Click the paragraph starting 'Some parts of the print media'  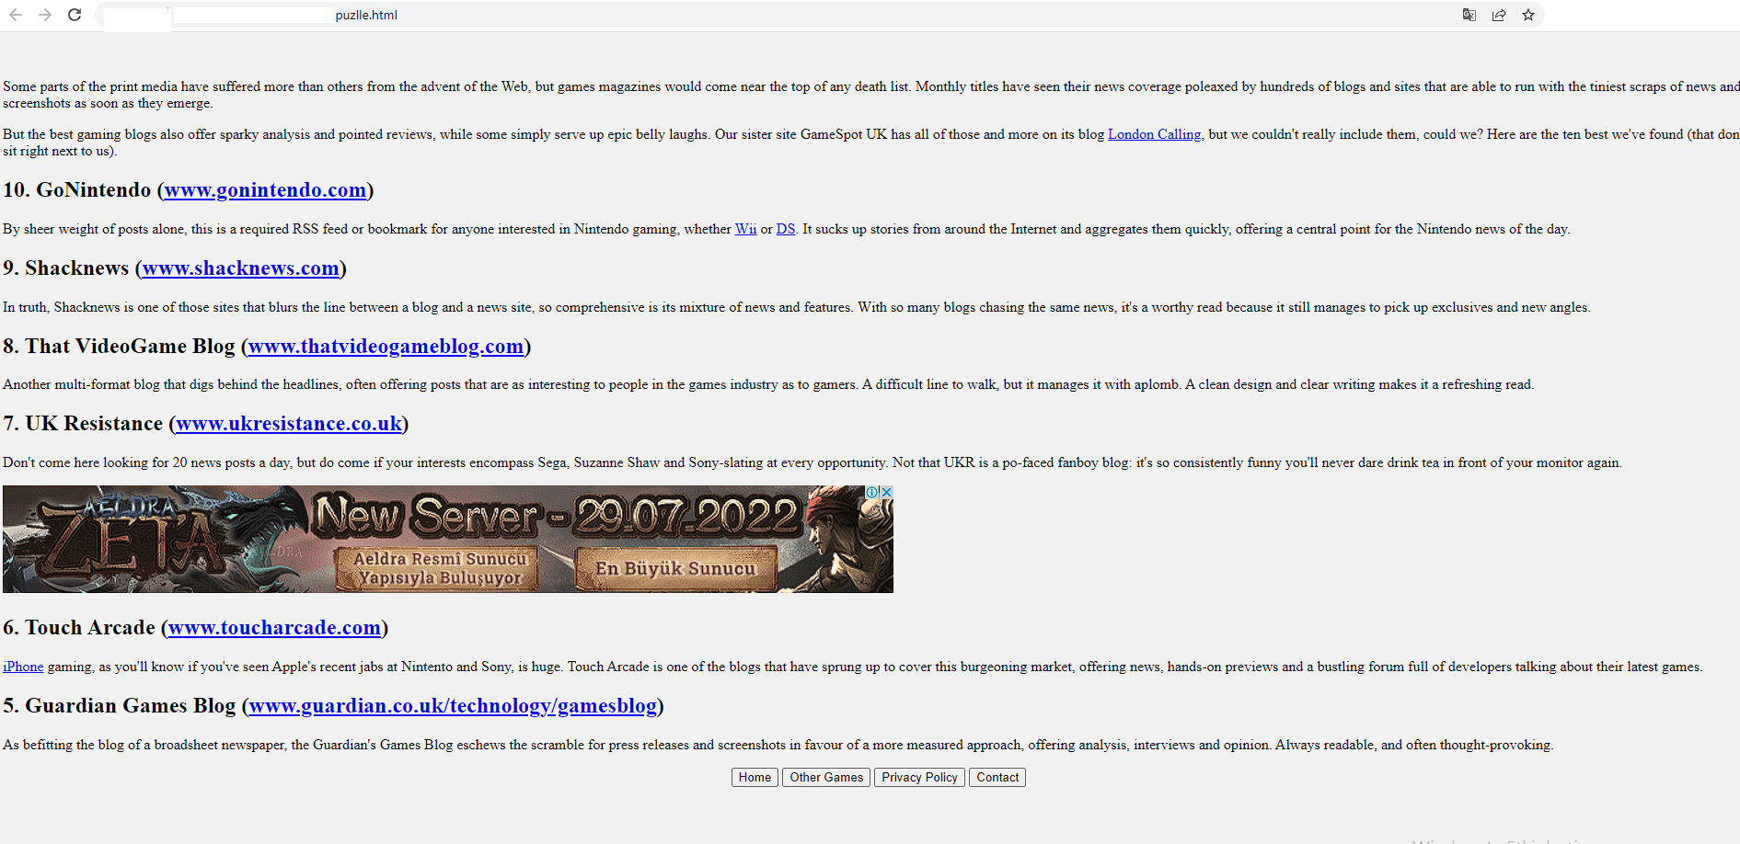click(x=870, y=95)
